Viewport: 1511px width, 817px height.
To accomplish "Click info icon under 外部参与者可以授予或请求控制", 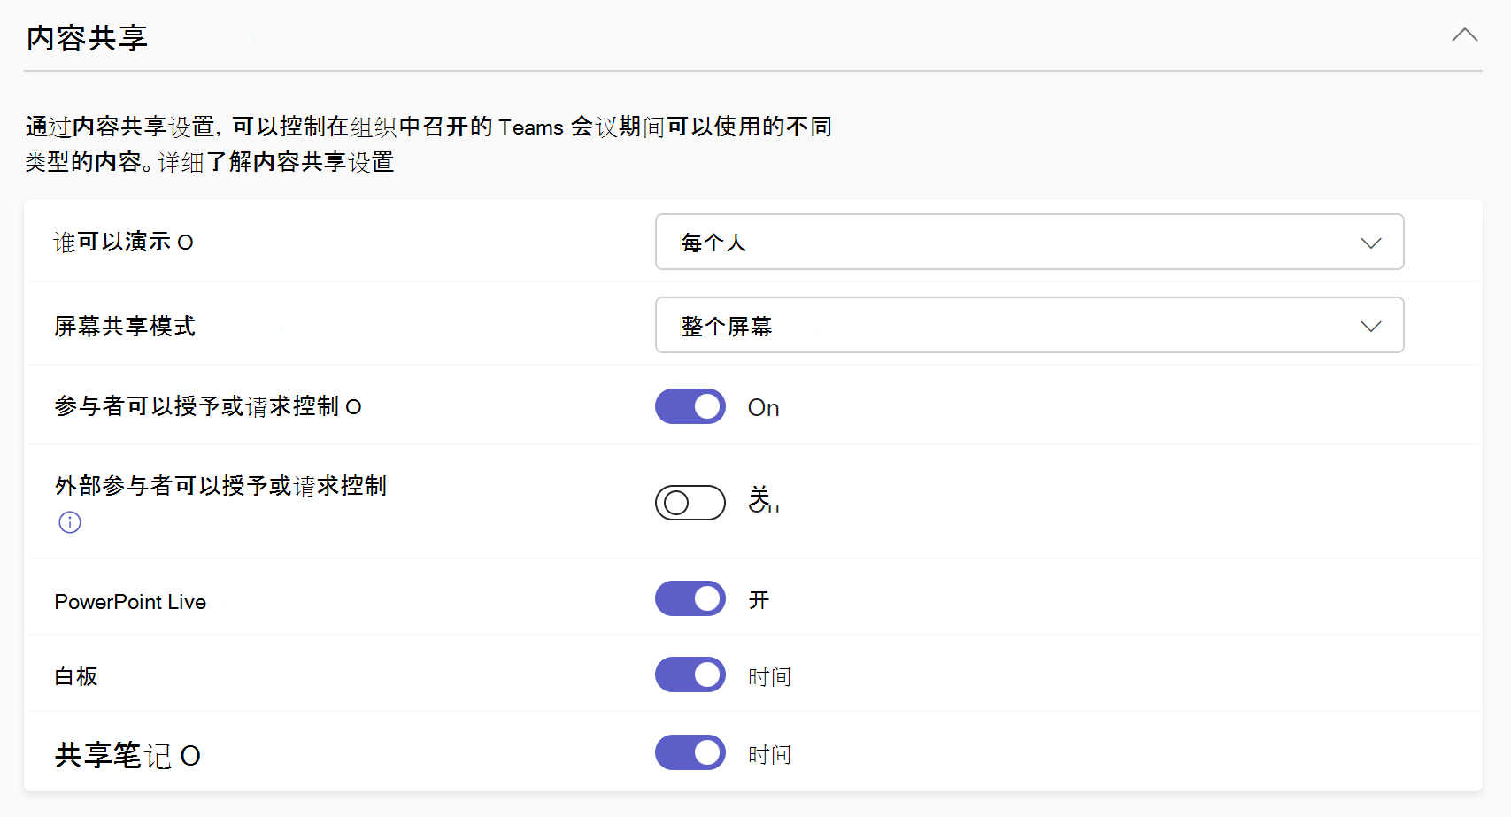I will pyautogui.click(x=70, y=522).
